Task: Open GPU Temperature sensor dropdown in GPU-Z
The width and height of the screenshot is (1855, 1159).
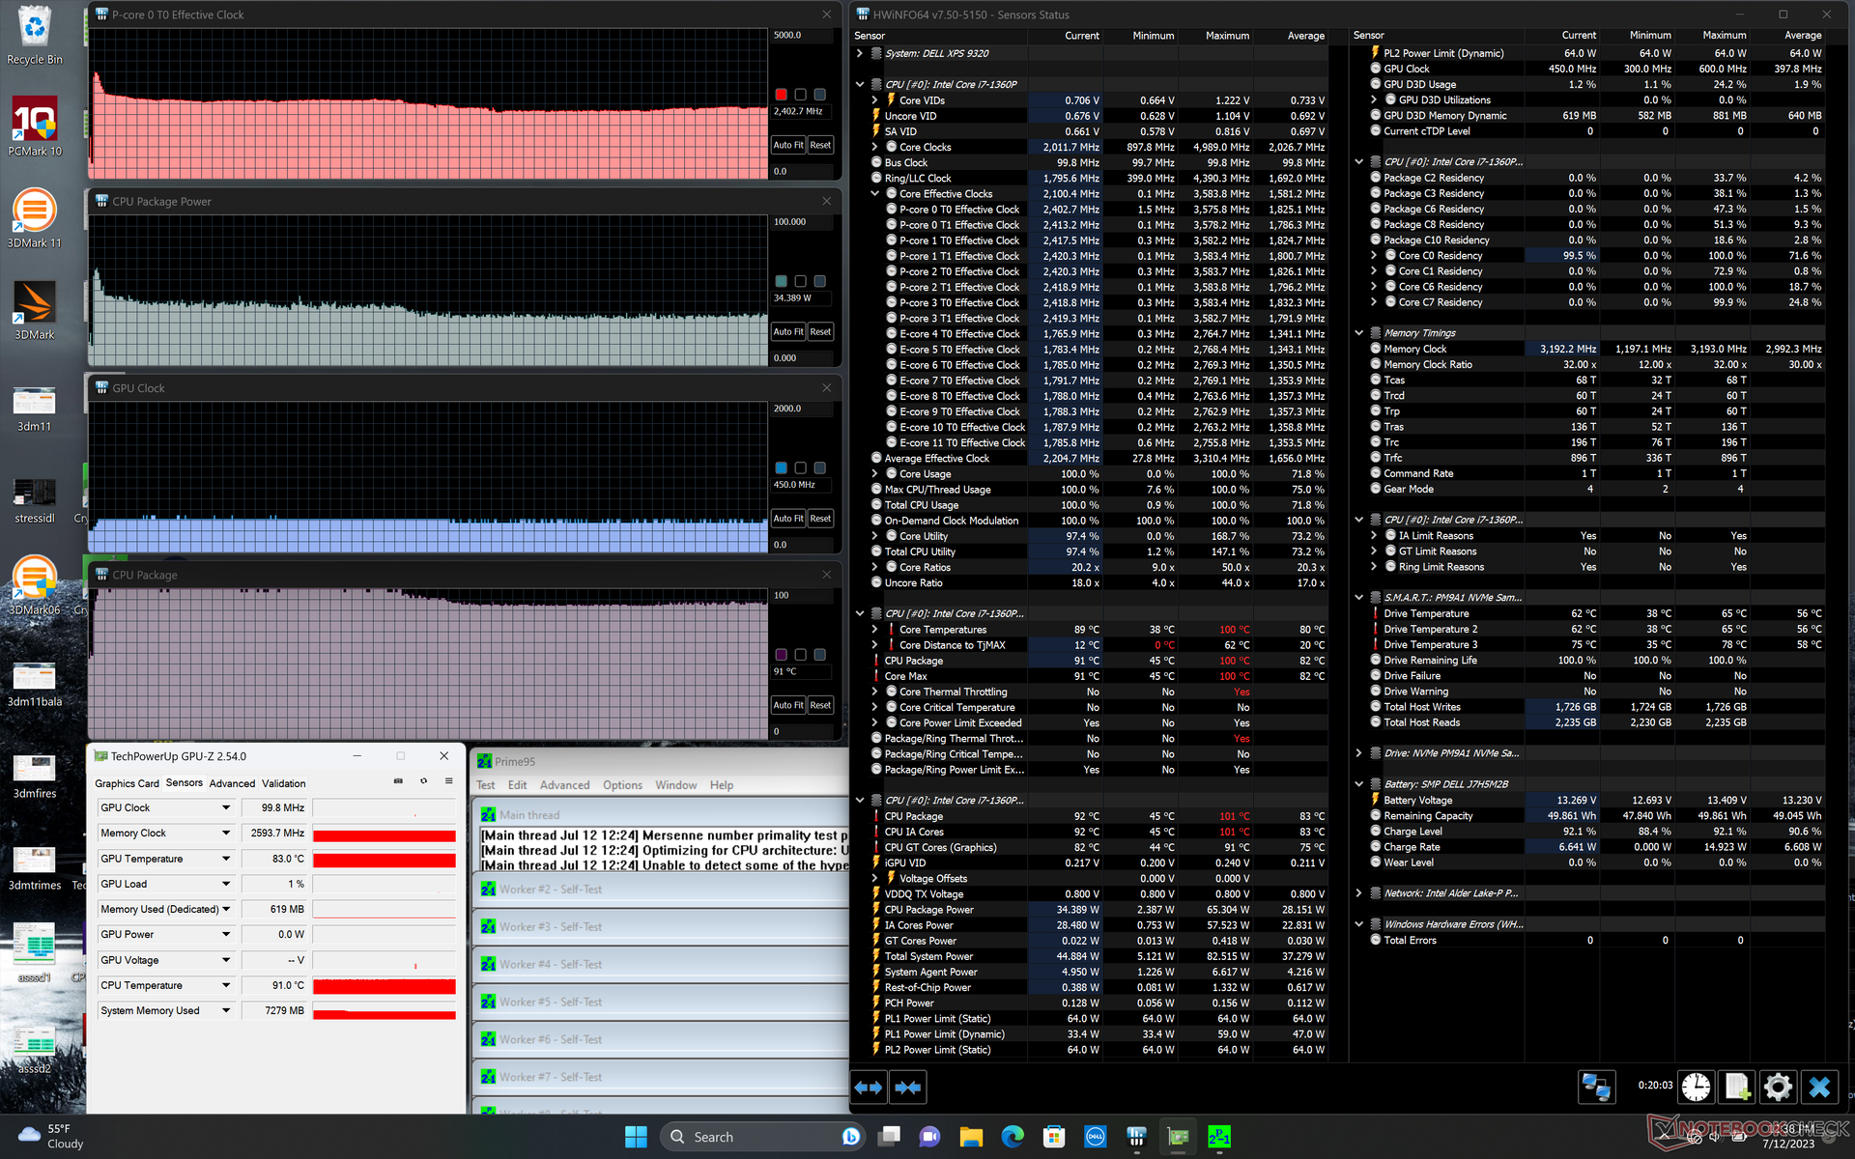Action: [226, 859]
